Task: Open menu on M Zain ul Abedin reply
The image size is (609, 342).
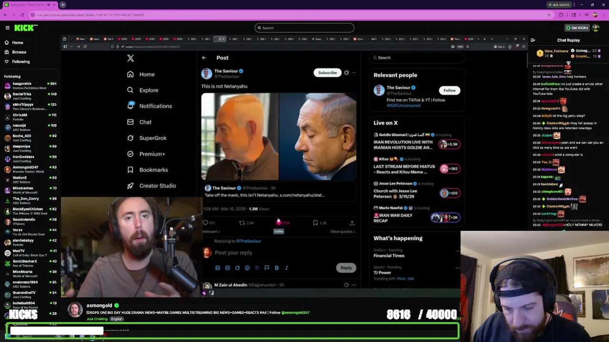Action: [x=354, y=285]
